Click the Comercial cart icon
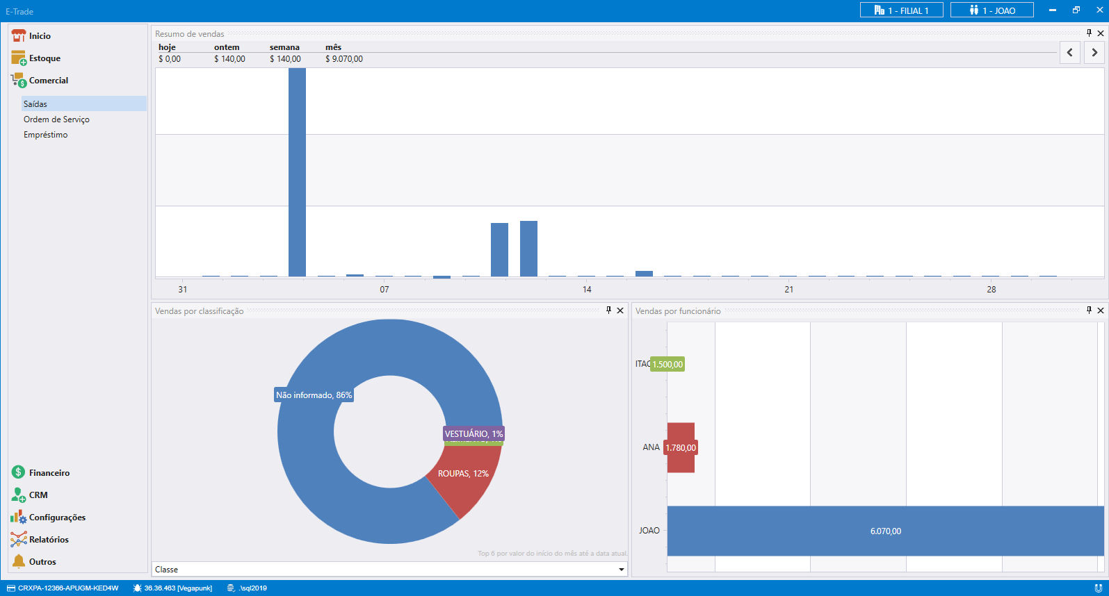This screenshot has height=596, width=1109. [18, 81]
